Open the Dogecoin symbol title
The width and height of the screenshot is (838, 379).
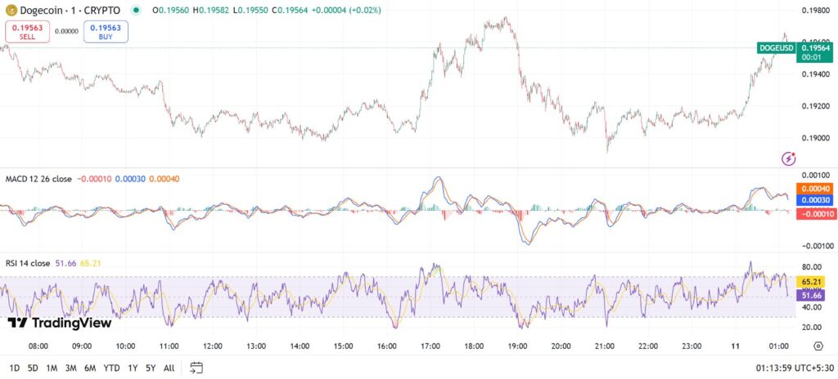coord(69,11)
